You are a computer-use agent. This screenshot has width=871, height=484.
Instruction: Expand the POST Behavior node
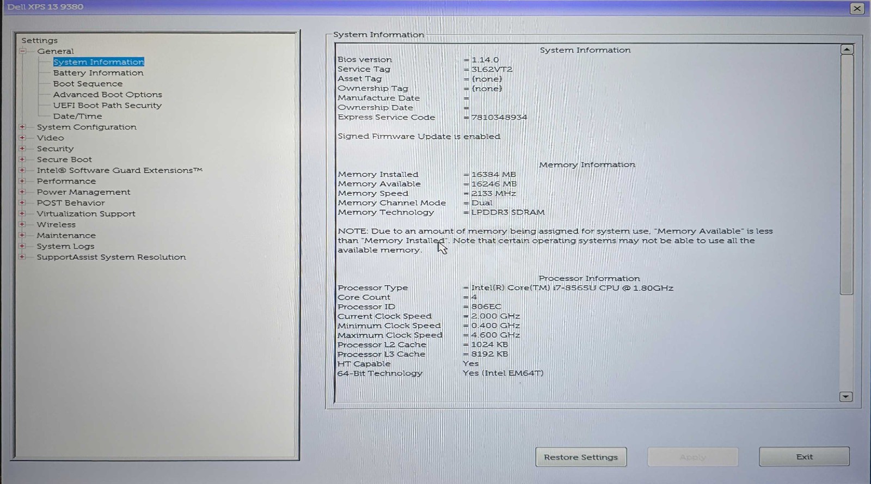(x=22, y=203)
